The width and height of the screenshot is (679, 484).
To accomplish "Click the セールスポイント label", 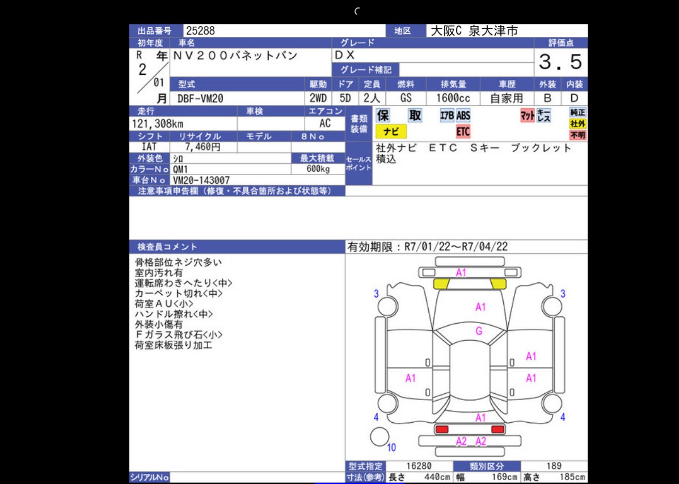I will [x=359, y=163].
